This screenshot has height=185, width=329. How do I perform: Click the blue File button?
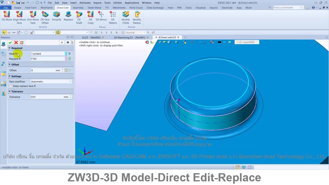[6, 8]
